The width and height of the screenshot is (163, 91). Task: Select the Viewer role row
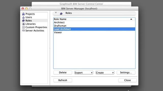[94, 32]
